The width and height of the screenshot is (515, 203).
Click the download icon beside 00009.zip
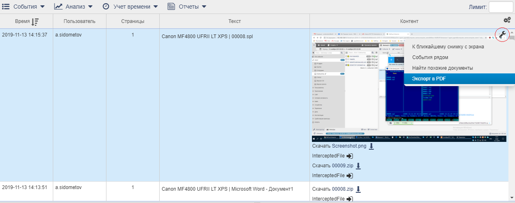[x=358, y=166]
